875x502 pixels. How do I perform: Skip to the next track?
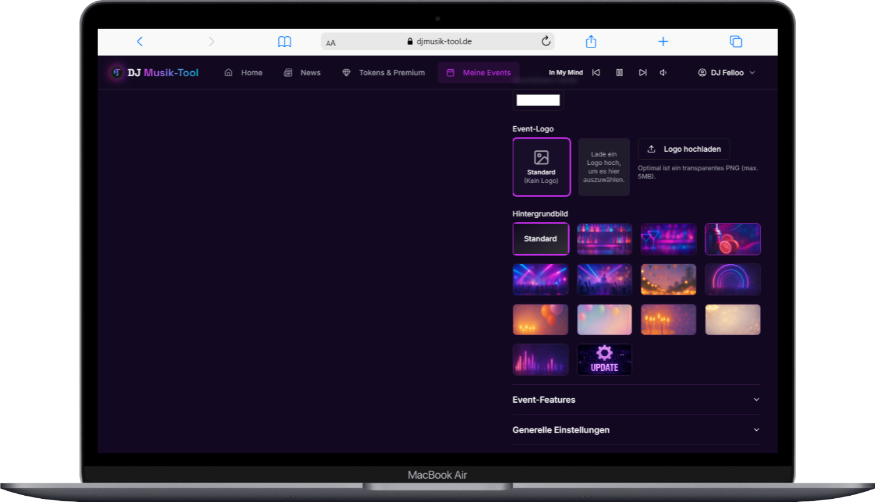(x=642, y=73)
